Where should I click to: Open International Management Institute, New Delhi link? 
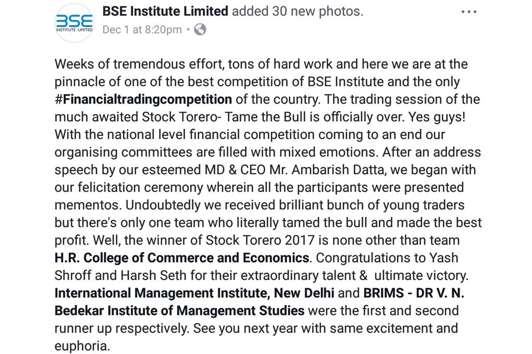pyautogui.click(x=195, y=293)
